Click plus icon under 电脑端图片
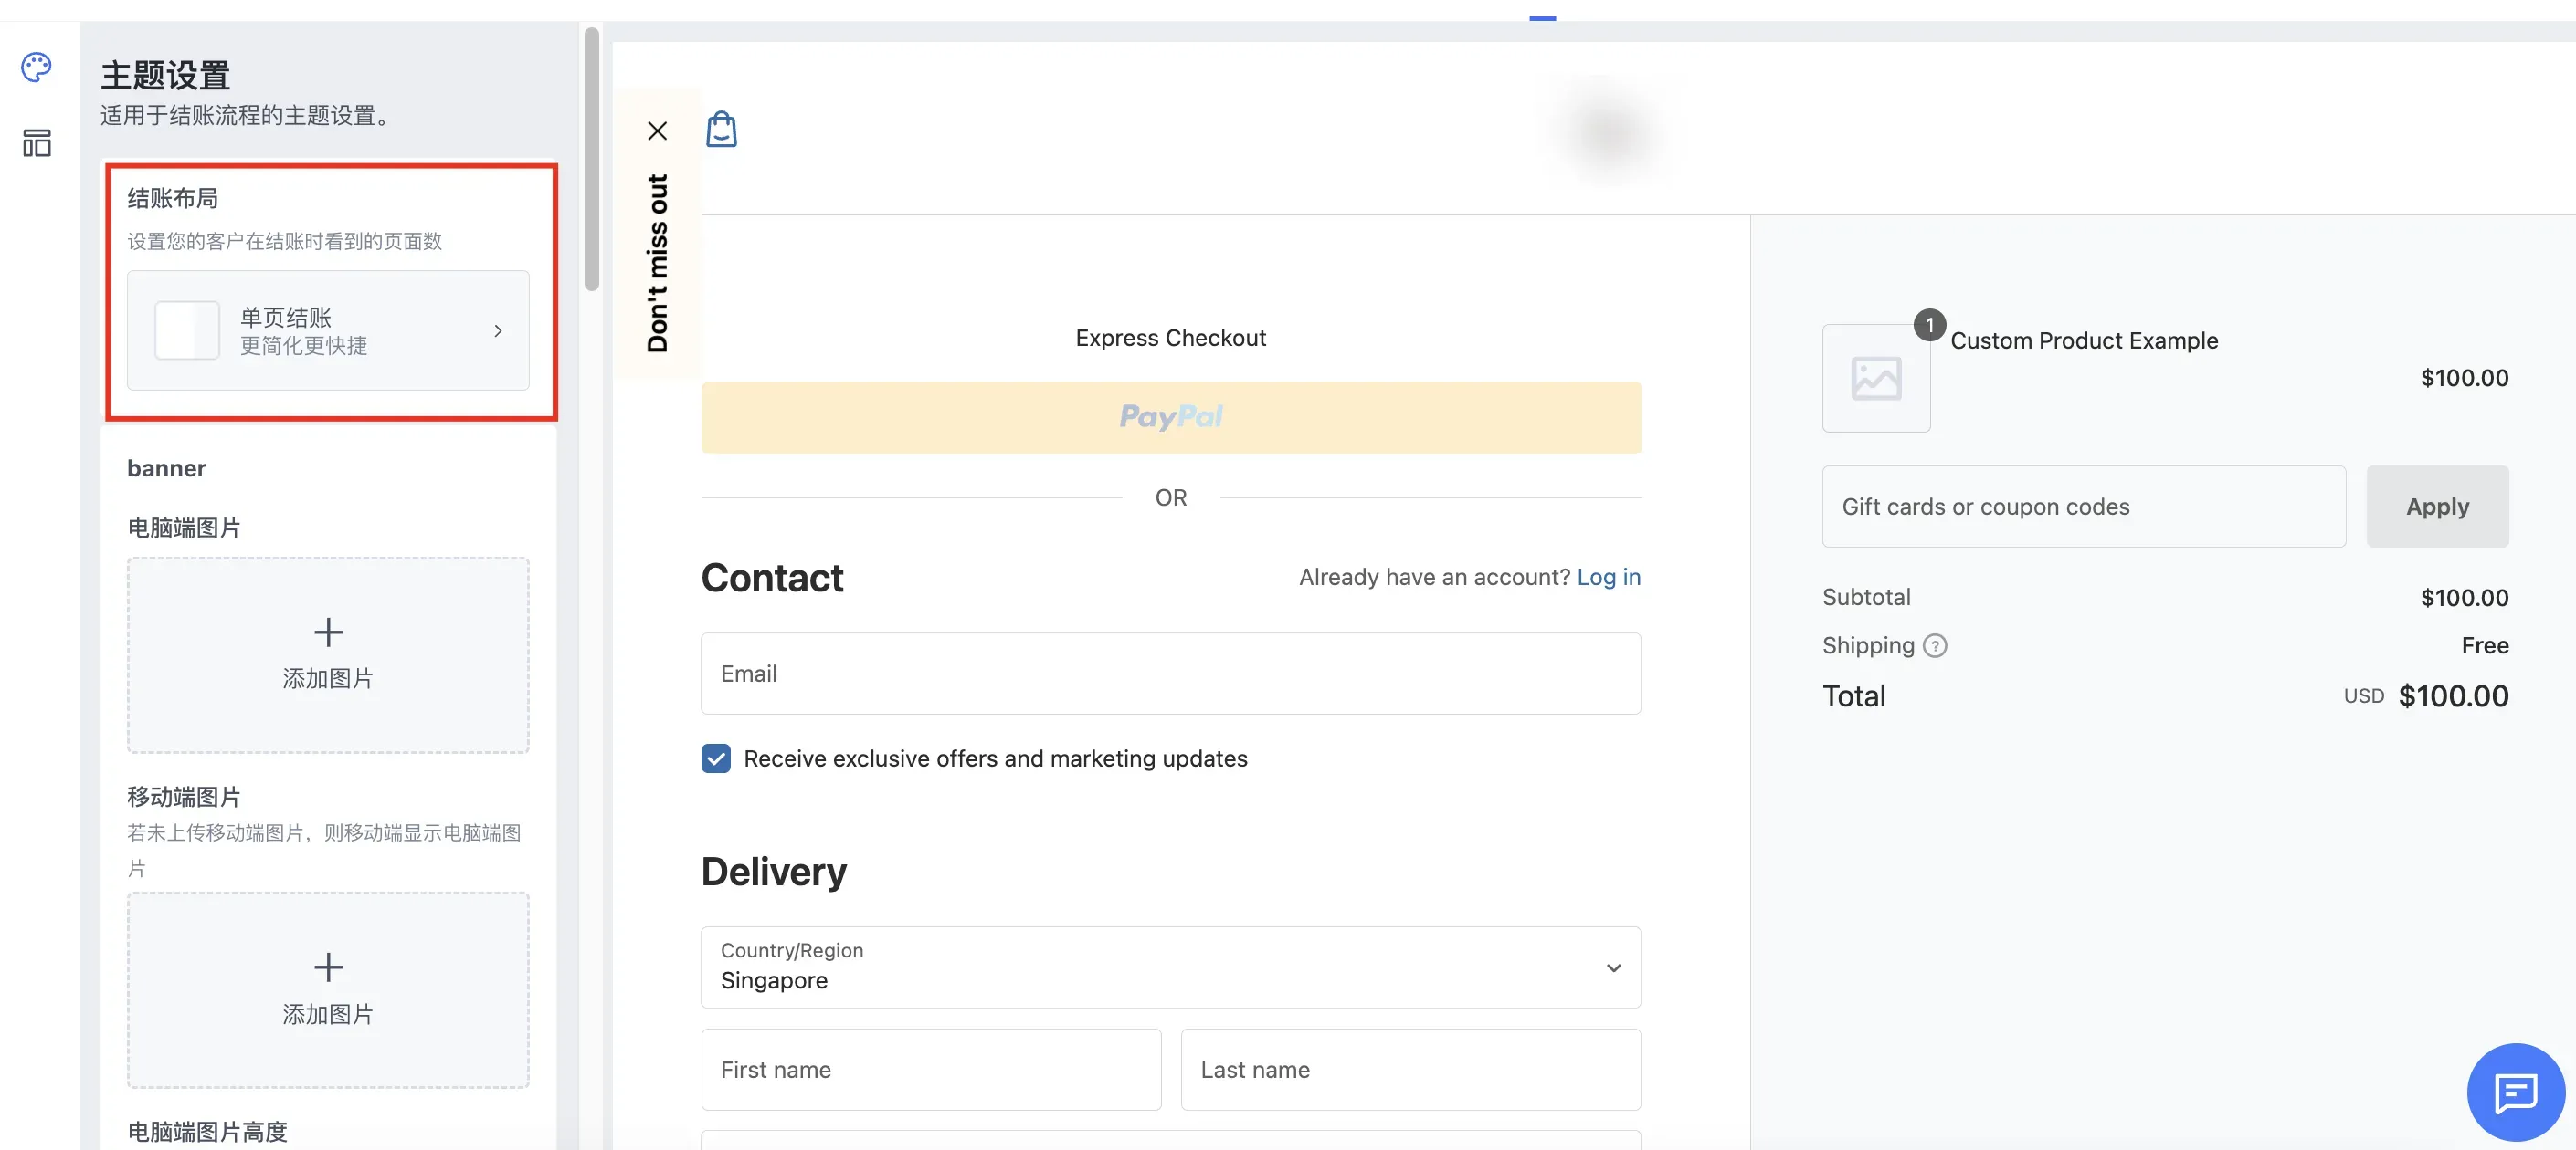This screenshot has height=1150, width=2576. (x=328, y=632)
